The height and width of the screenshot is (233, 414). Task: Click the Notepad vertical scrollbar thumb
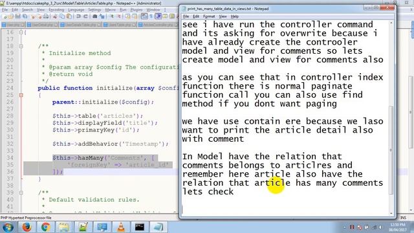click(x=391, y=150)
